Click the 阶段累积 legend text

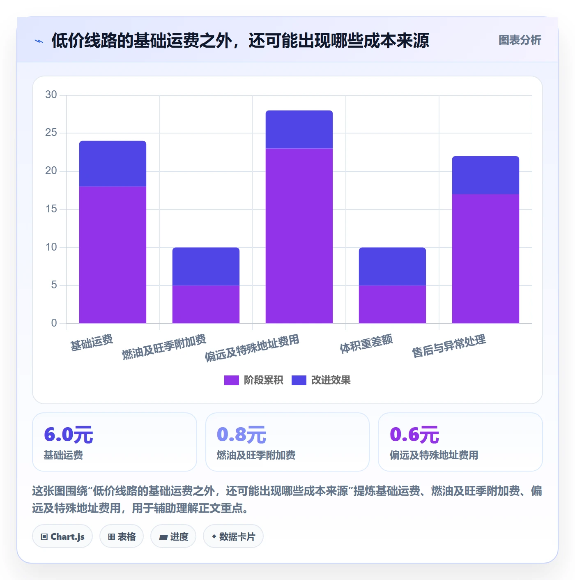tap(263, 380)
